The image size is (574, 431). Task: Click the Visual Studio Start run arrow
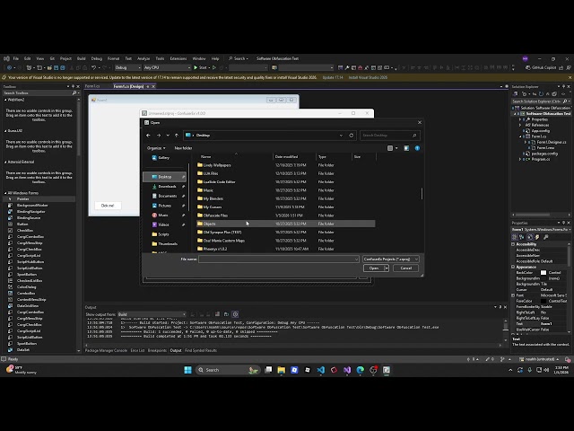click(x=196, y=68)
